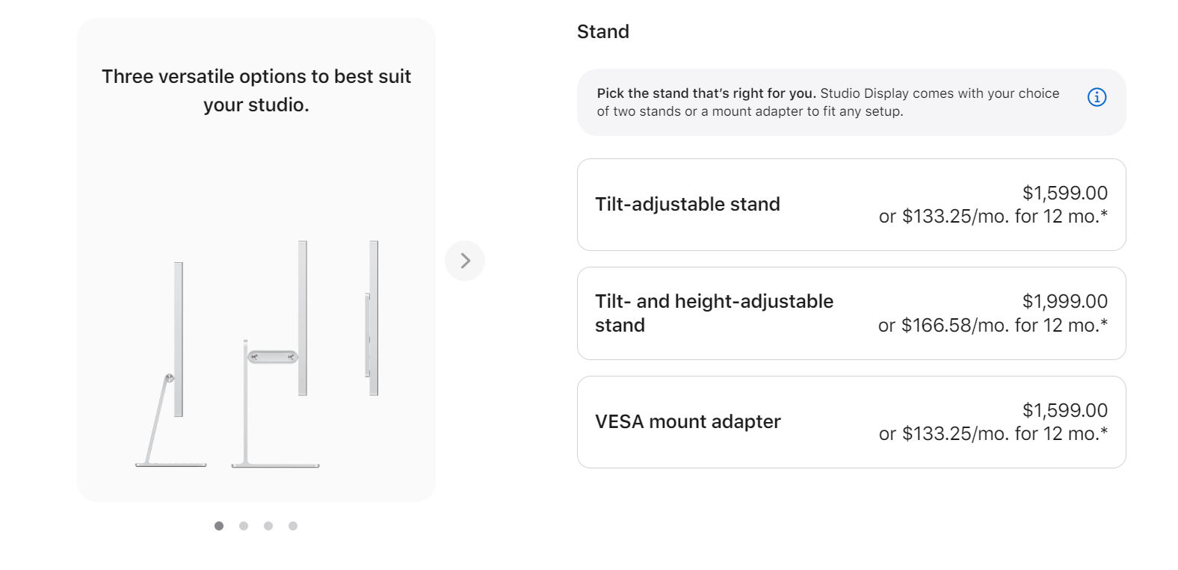The image size is (1178, 570).
Task: Click the $1,599.00 price on the Tilt-adjustable stand
Action: point(1065,193)
